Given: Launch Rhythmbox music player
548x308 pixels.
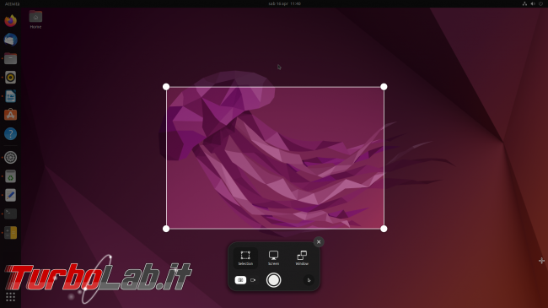Looking at the screenshot, I should (x=10, y=78).
